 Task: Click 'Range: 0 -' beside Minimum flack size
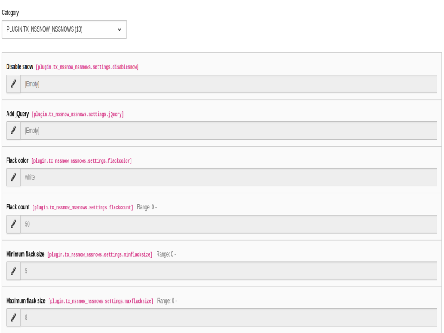(x=166, y=254)
